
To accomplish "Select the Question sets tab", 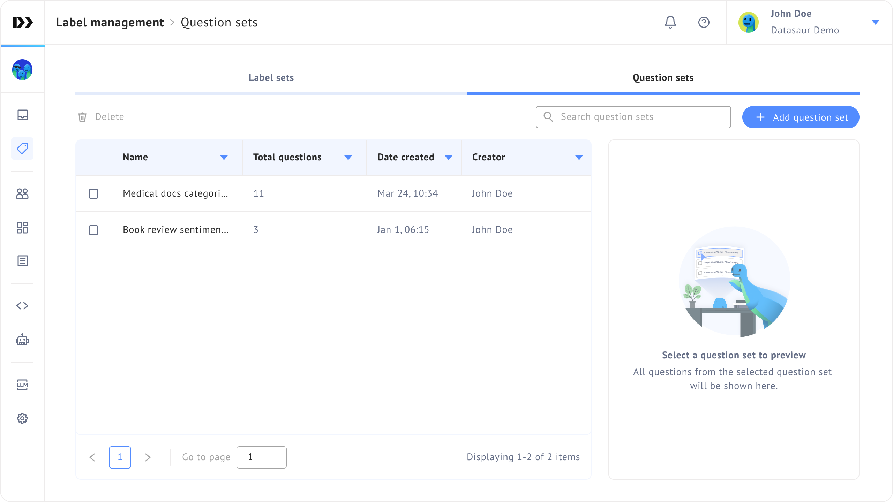I will [x=663, y=78].
